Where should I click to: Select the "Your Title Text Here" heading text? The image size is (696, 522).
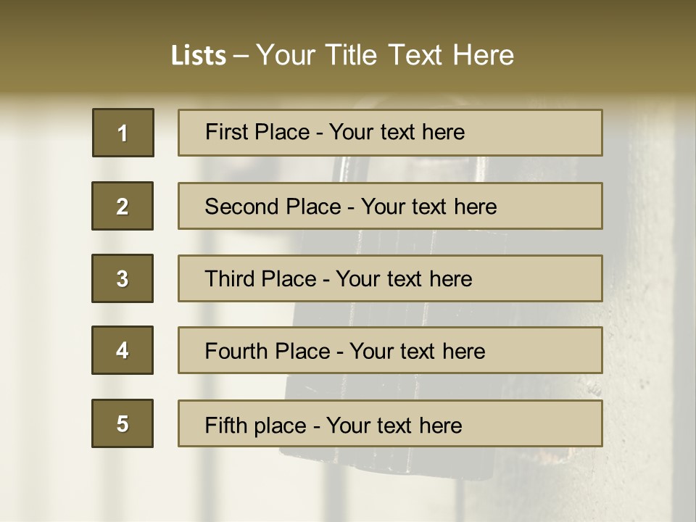coord(384,56)
